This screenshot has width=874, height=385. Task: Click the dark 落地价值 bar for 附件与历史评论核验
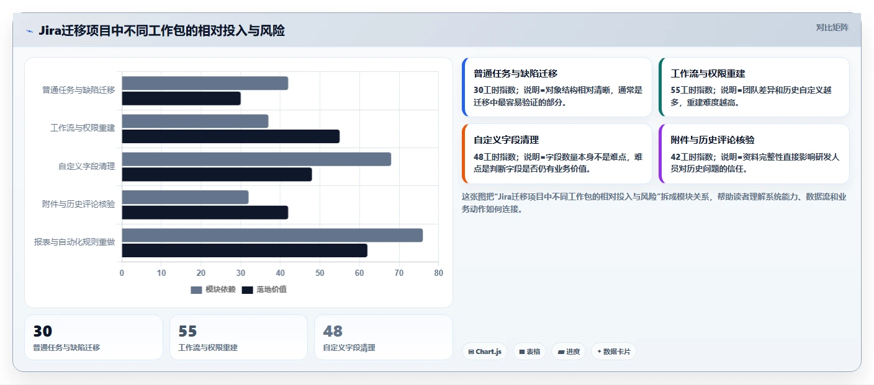tap(205, 213)
